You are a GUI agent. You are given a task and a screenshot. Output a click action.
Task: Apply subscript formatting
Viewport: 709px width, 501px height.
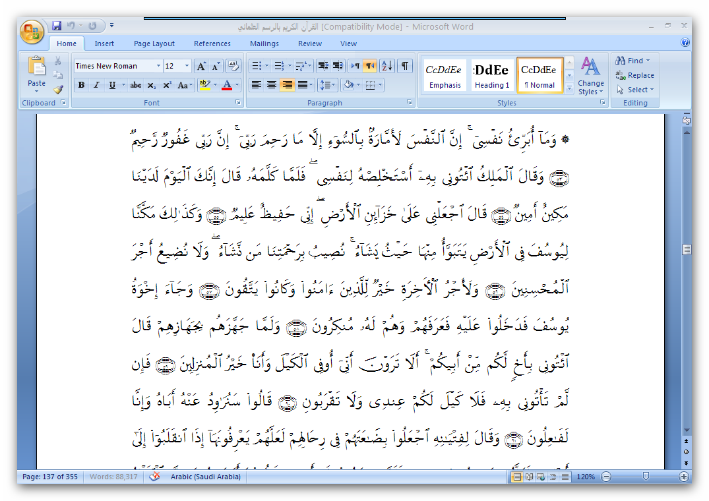[x=152, y=85]
